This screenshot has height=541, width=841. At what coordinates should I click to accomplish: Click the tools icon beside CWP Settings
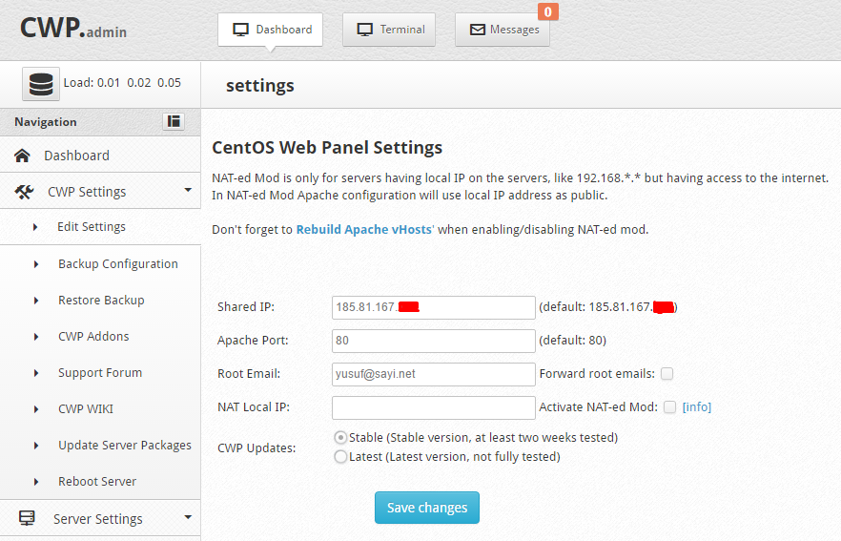pos(24,192)
